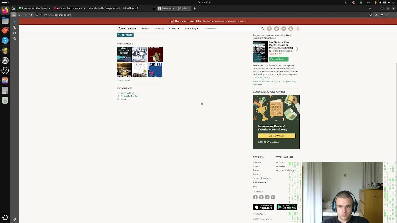
Task: Open Goodreads Instagram page icon
Action: (267, 197)
